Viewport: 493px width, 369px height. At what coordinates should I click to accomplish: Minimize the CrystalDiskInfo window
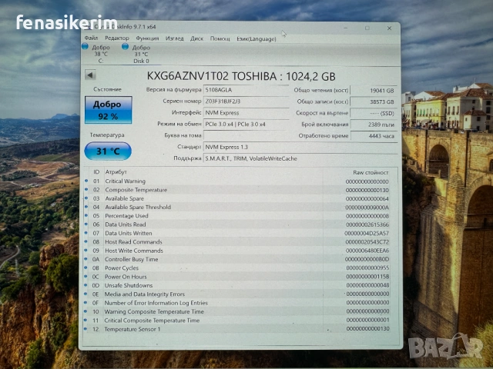(346, 28)
